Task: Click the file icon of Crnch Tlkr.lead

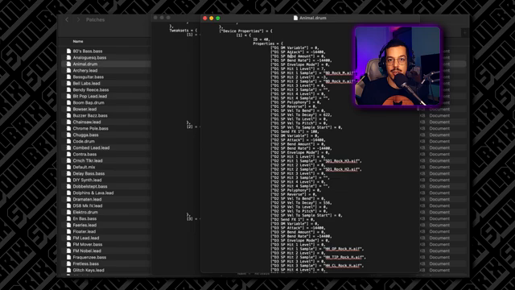Action: (68, 161)
